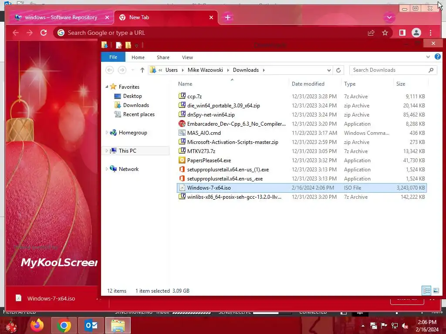Viewport: 446px width, 334px height.
Task: Click the Embarcadero Dev-Cpp installer icon
Action: (x=182, y=124)
